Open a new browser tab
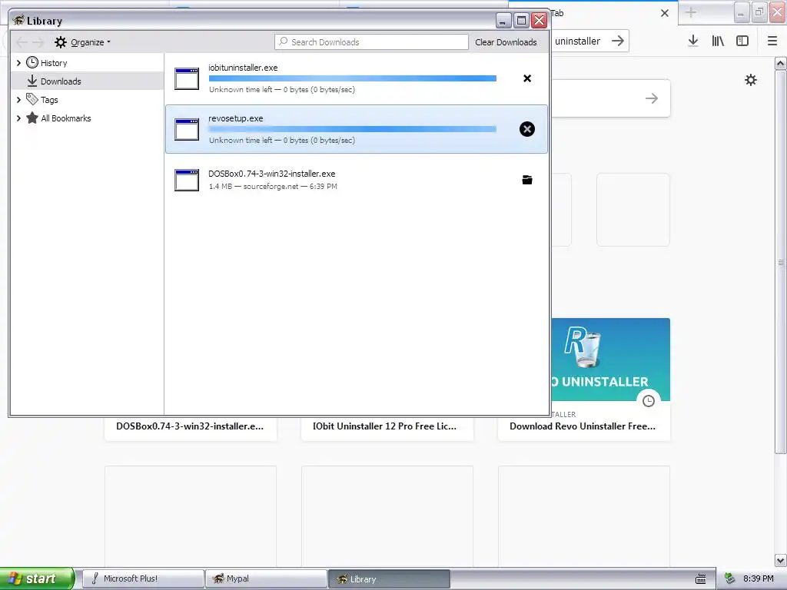The height and width of the screenshot is (590, 787). point(691,12)
